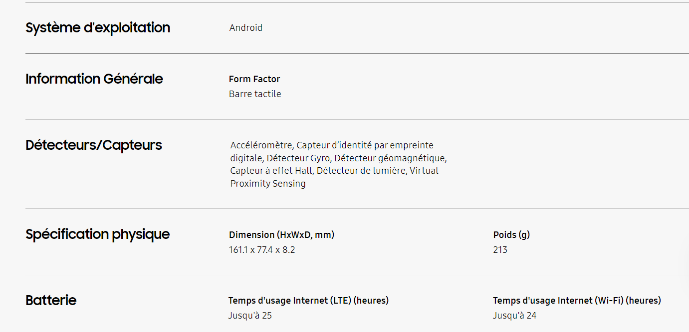Select the Poids (g) label

click(x=511, y=235)
